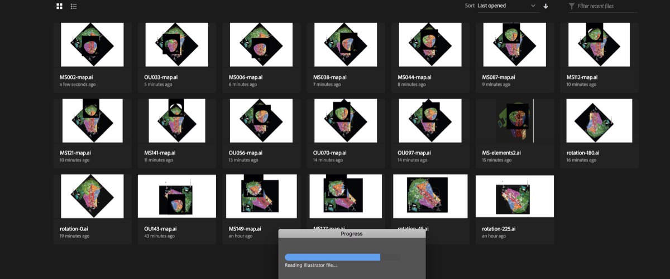
Task: Open MS112-map.ai from recent files
Action: click(x=599, y=45)
